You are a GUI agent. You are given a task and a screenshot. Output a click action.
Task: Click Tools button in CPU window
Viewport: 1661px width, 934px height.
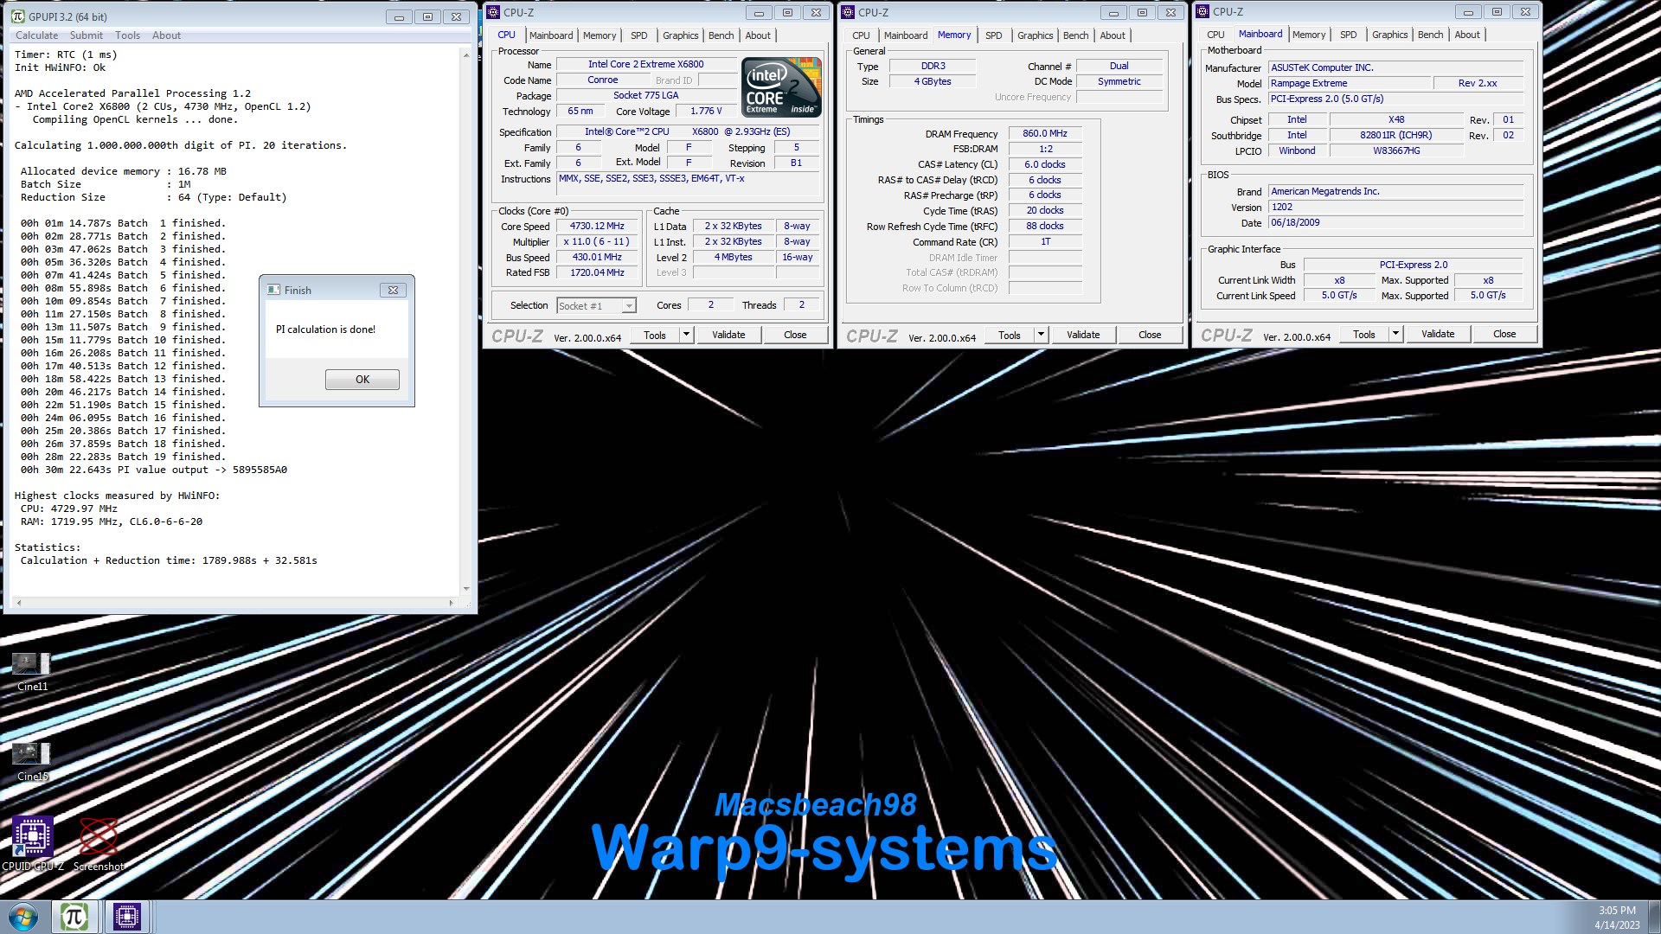coord(655,335)
